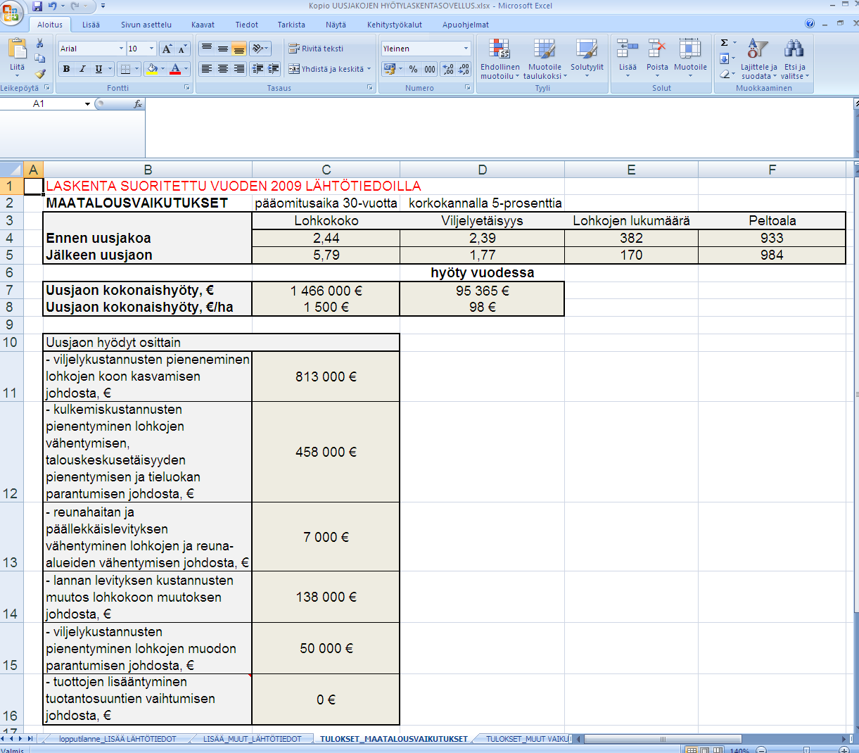859x753 pixels.
Task: Open the Fontti group dialog launcher
Action: pos(187,88)
